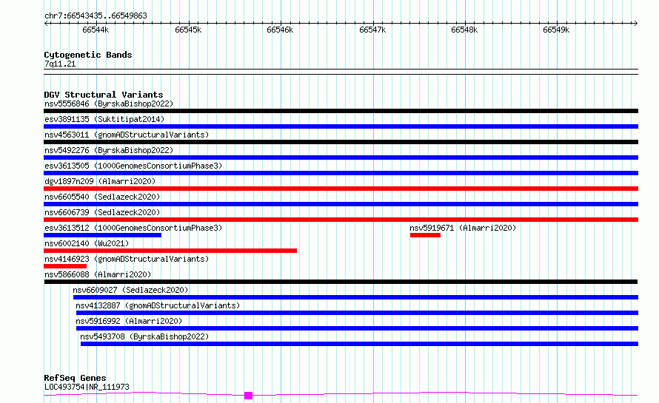Click the 7q11.21 cytogenetic band label
The height and width of the screenshot is (403, 659).
pos(60,64)
